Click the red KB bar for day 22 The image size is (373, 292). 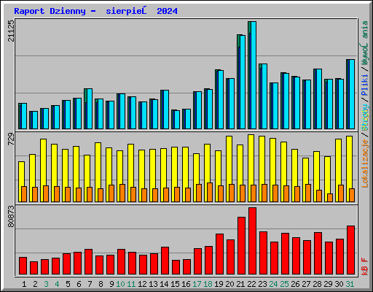pyautogui.click(x=252, y=241)
